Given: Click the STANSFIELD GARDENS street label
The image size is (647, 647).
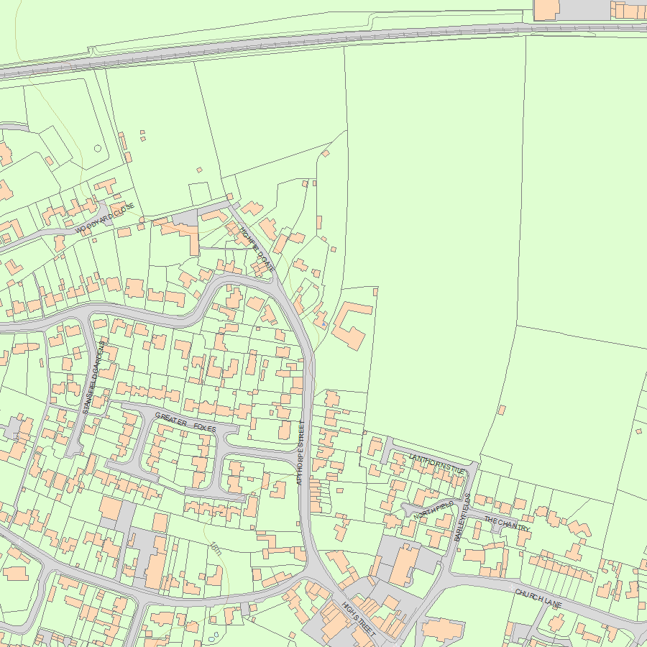Looking at the screenshot, I should pos(94,377).
